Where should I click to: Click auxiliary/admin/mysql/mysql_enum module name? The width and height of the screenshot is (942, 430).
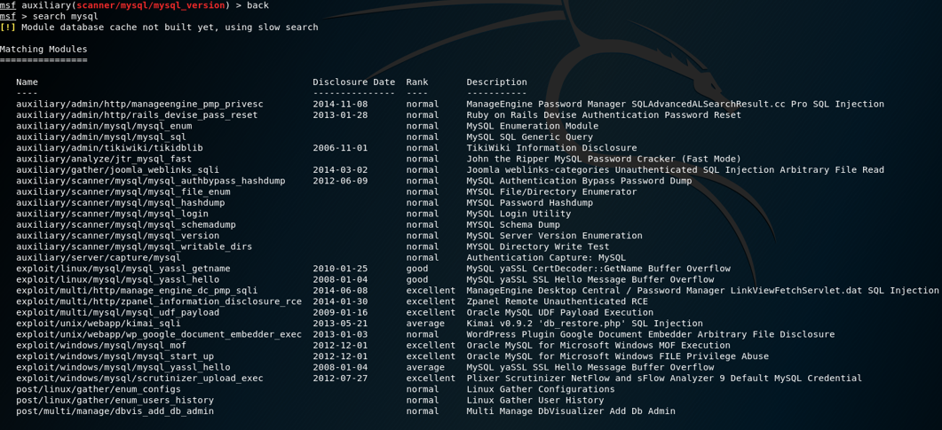(104, 126)
